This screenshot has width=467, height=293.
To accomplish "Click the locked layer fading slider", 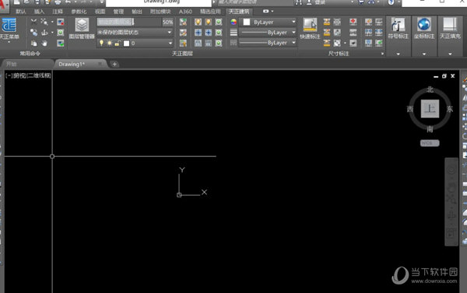I will coord(128,22).
